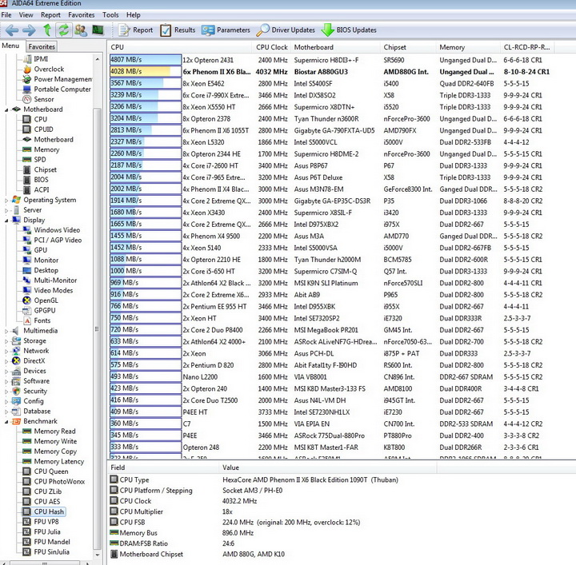Select the Network icon in the tree
The height and width of the screenshot is (565, 576).
coord(16,351)
